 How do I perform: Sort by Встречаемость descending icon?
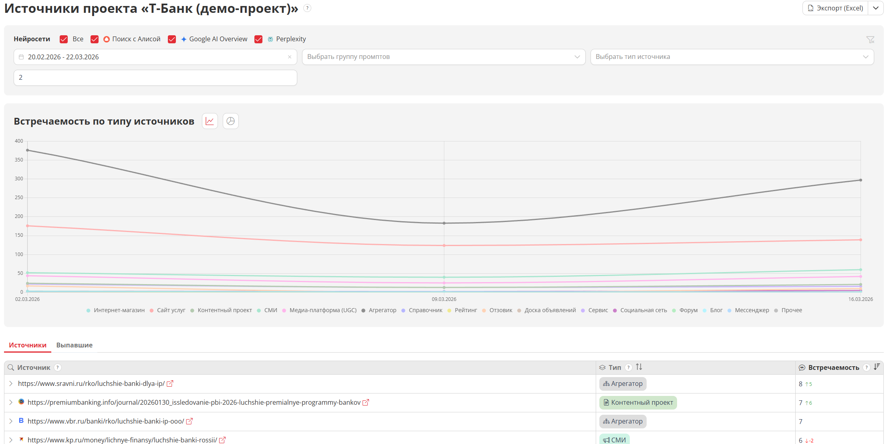pyautogui.click(x=877, y=367)
